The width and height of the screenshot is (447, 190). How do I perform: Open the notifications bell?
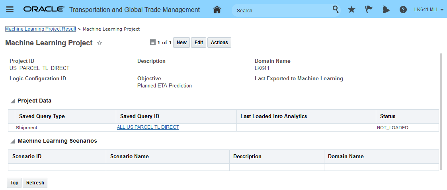[x=386, y=10]
